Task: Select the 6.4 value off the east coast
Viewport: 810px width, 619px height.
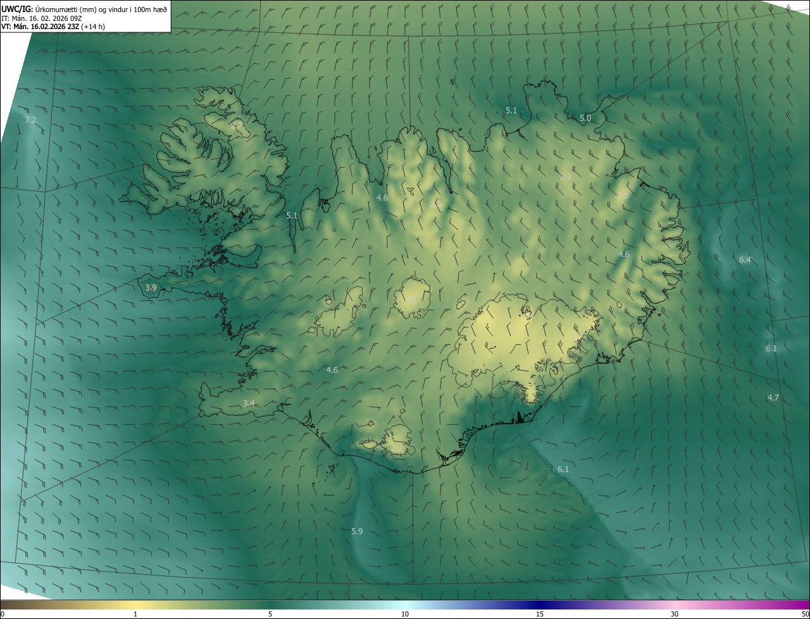Action: tap(745, 259)
